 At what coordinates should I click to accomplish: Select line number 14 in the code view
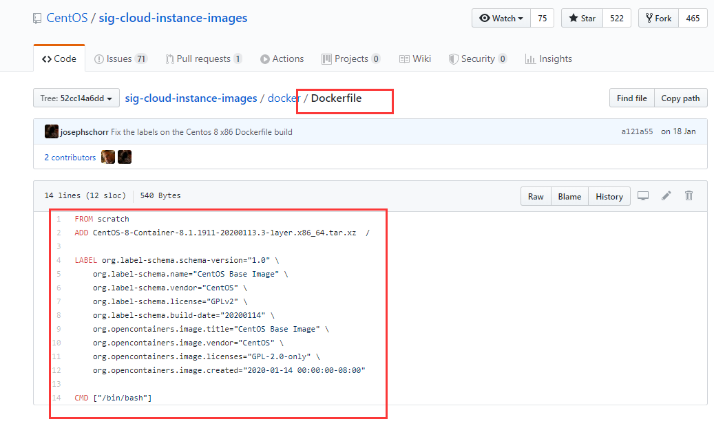tap(56, 398)
